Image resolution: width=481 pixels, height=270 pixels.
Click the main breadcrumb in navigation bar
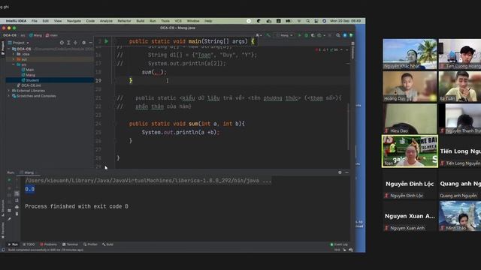pyautogui.click(x=52, y=35)
